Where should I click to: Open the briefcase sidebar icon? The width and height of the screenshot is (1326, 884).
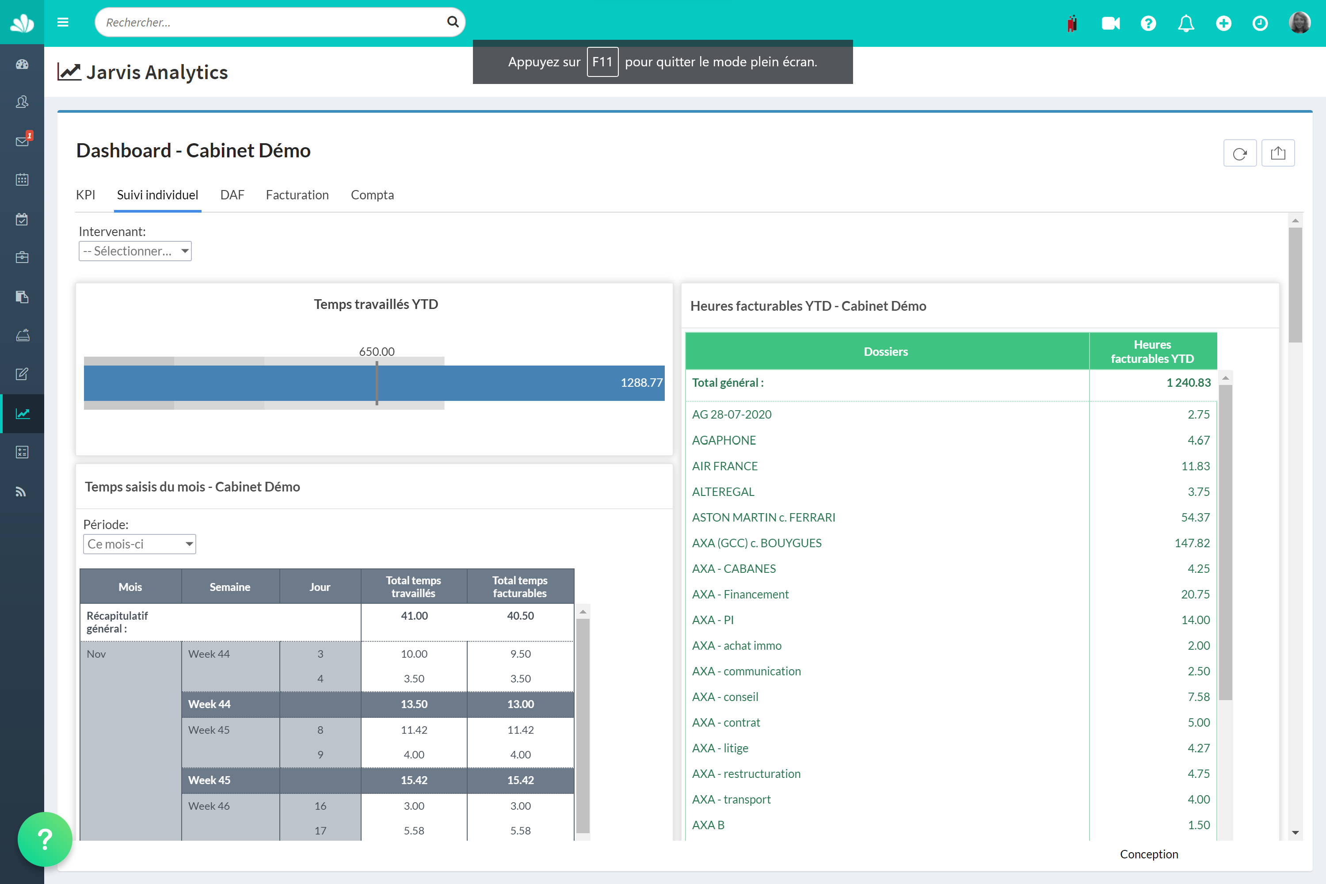(x=22, y=258)
